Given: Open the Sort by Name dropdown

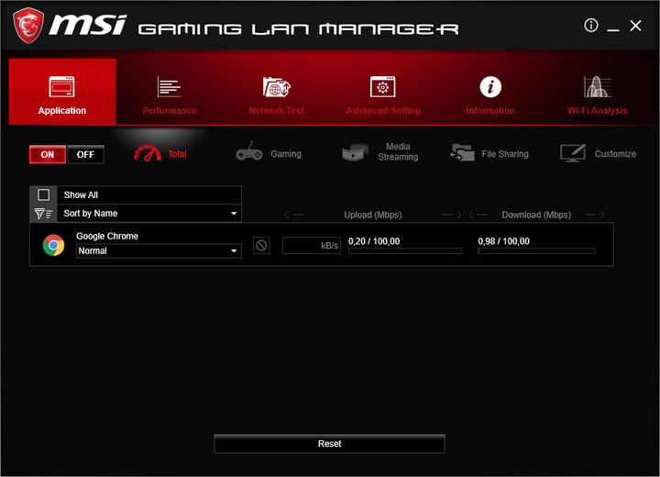Looking at the screenshot, I should (149, 213).
